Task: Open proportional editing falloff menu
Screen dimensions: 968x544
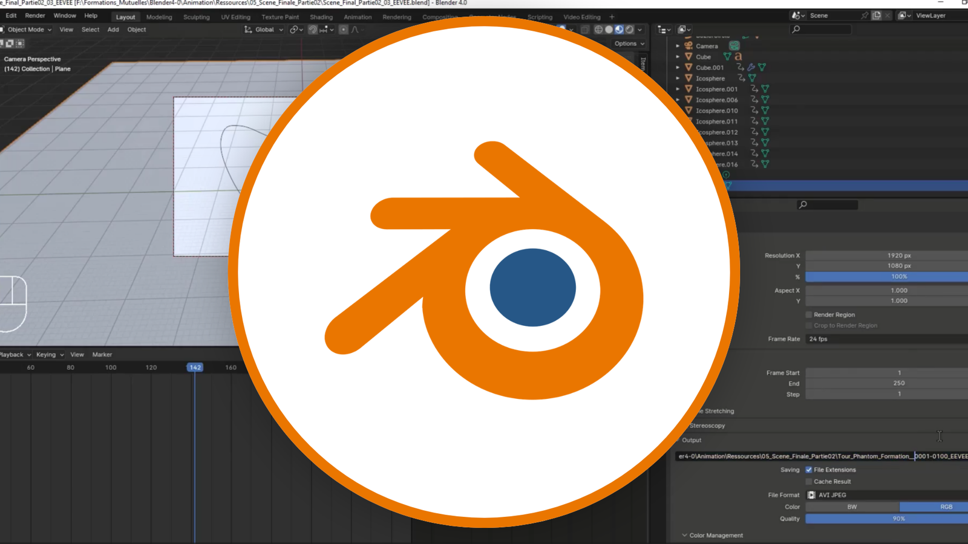Action: click(x=356, y=29)
